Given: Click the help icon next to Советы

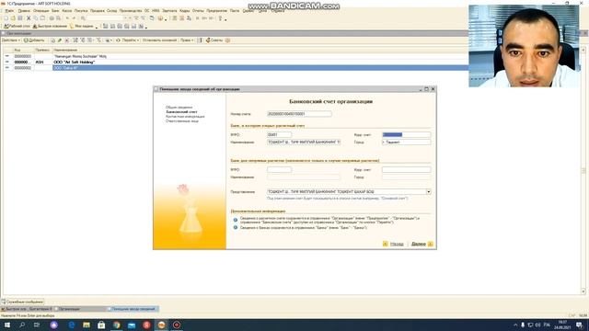Looking at the screenshot, I should click(227, 40).
